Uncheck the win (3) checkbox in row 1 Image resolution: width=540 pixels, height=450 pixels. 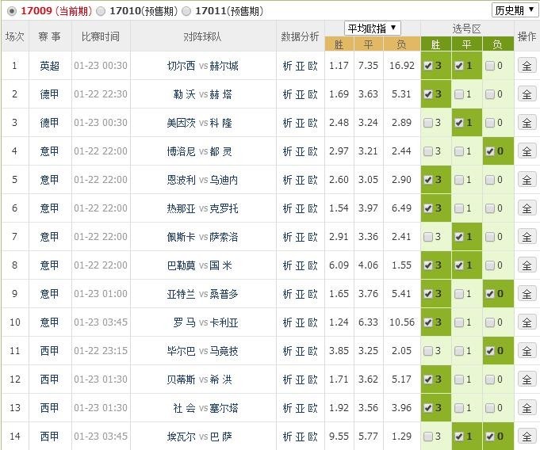click(x=429, y=66)
